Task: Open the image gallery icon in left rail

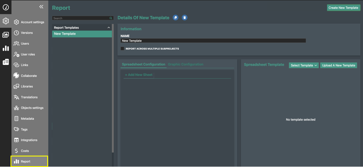Action: (6, 35)
